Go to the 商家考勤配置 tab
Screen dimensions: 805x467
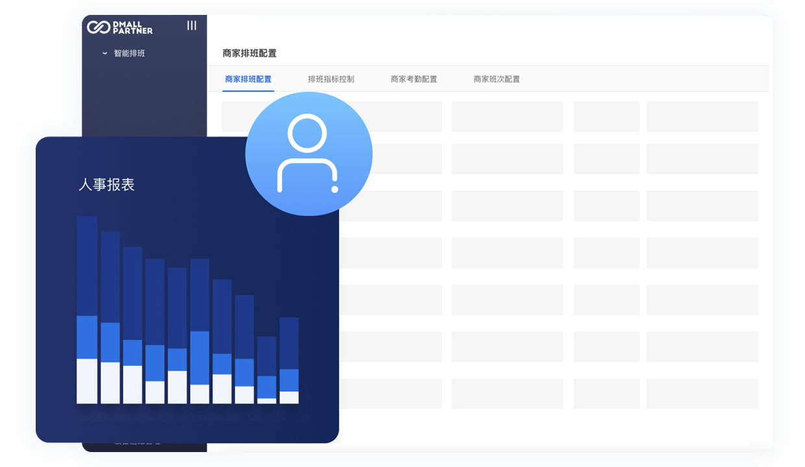(414, 79)
